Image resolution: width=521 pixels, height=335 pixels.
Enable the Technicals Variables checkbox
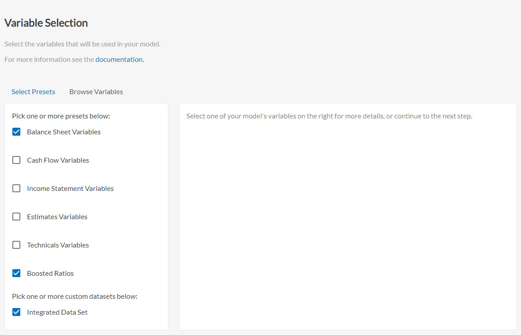point(16,245)
